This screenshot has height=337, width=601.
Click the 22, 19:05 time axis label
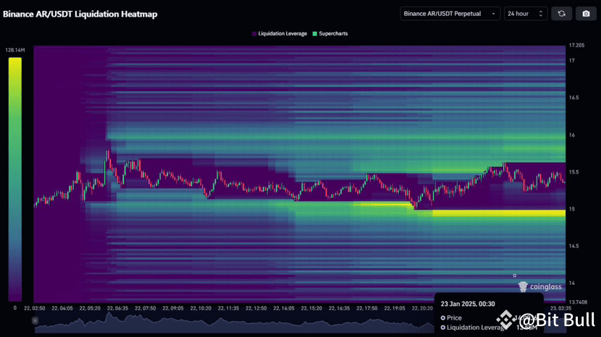(395, 308)
